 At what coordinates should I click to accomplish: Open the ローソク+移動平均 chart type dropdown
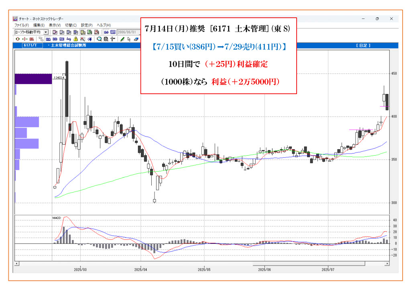[x=46, y=32]
